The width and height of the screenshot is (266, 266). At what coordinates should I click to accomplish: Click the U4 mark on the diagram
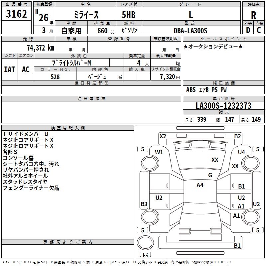[241, 152]
